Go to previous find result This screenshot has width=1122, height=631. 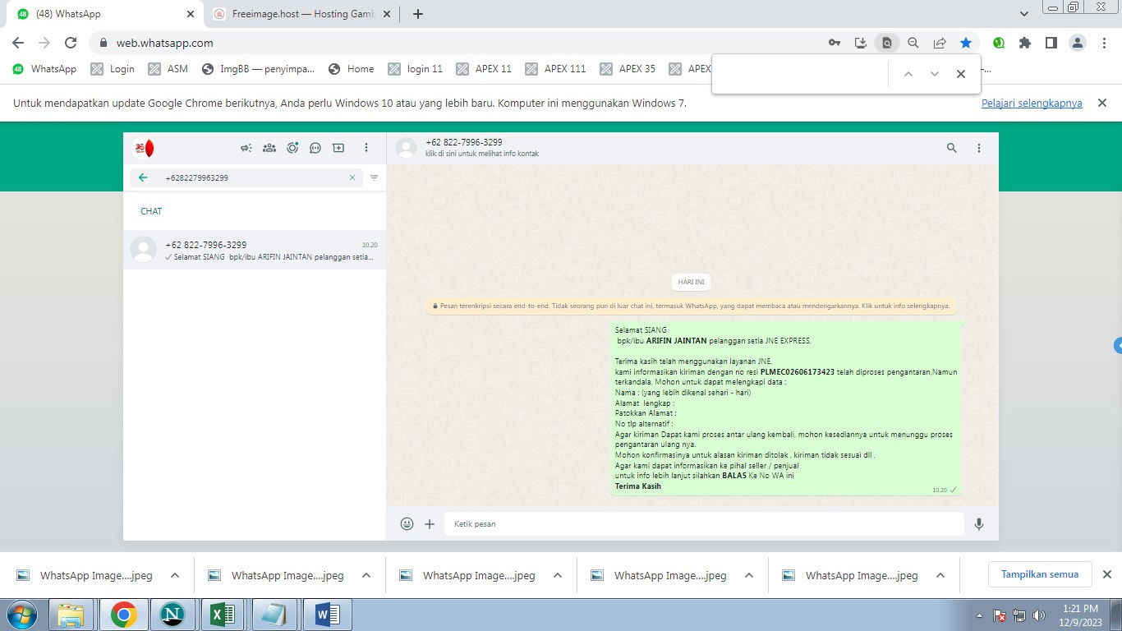(x=908, y=74)
